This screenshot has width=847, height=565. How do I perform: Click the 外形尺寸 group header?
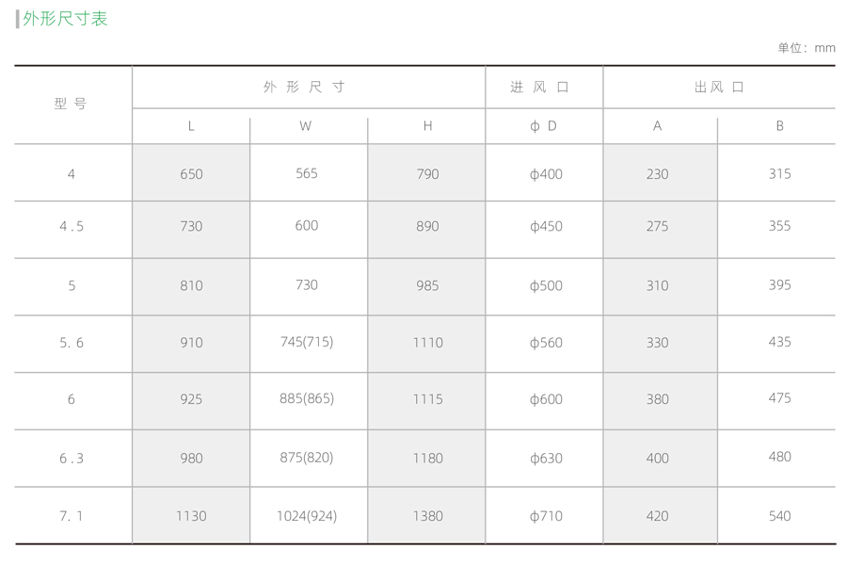[x=306, y=88]
